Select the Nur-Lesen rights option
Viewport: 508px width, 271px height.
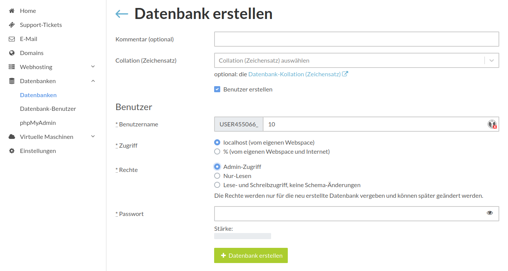click(x=217, y=176)
